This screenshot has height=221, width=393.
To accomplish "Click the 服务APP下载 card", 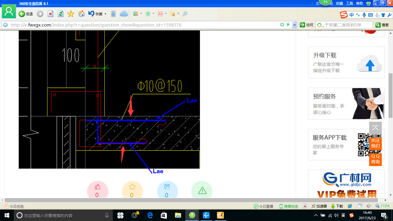I will [x=346, y=144].
